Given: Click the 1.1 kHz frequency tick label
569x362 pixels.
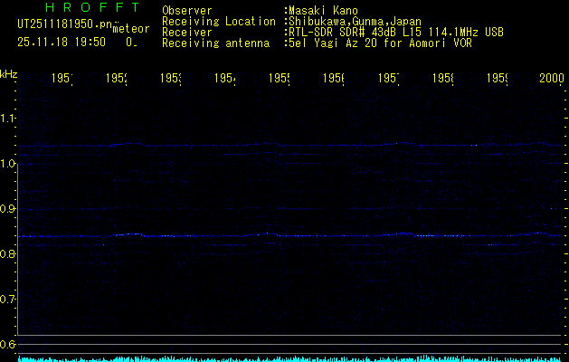Looking at the screenshot, I should coord(8,119).
